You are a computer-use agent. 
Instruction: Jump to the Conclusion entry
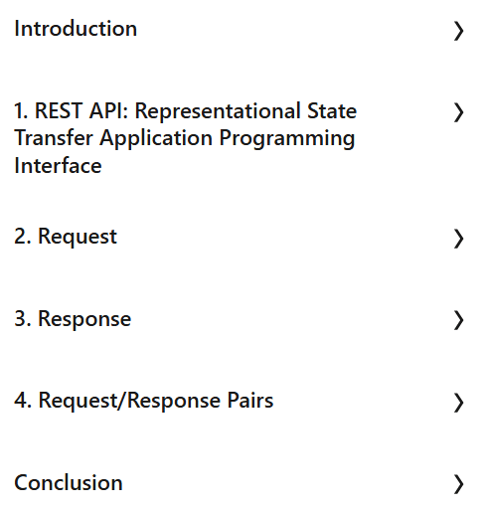point(69,483)
